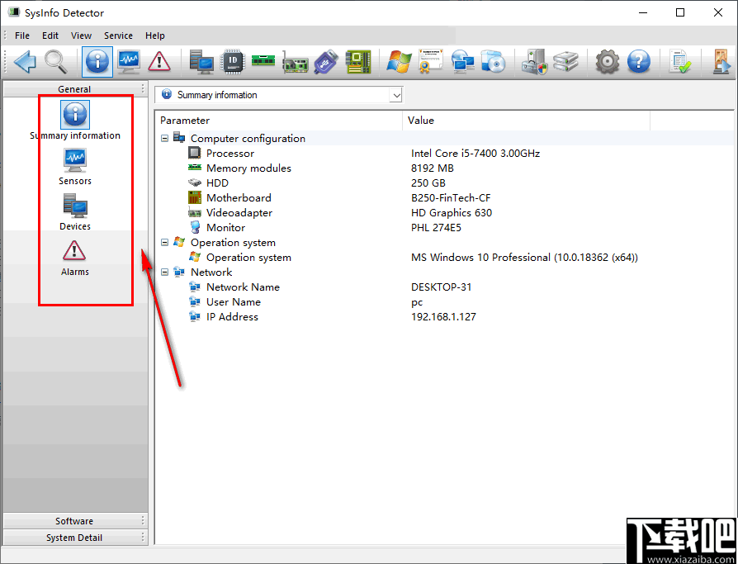Open the license certificate toolbar icon
The width and height of the screenshot is (738, 564).
[x=431, y=62]
